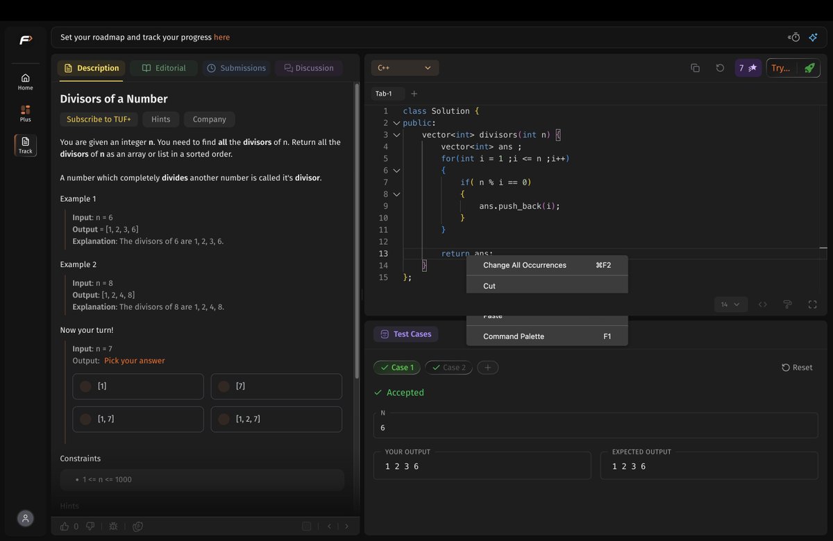Like the problem with thumbs up
833x541 pixels.
pos(65,526)
